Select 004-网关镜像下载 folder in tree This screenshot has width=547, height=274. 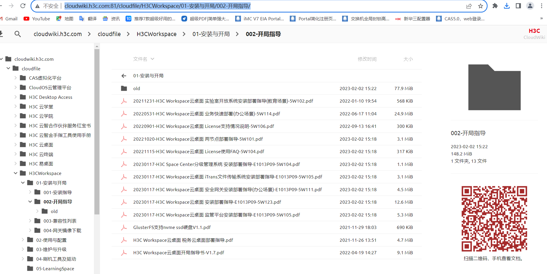point(62,230)
